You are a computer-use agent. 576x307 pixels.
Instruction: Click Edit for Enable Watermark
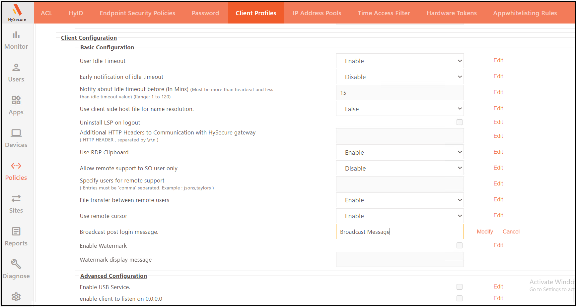click(x=498, y=245)
